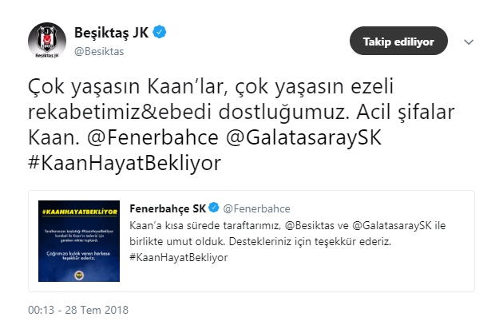Screen dimensions: 503x325
Task: Open the Beşiktaş JK profile avatar
Action: [x=47, y=41]
